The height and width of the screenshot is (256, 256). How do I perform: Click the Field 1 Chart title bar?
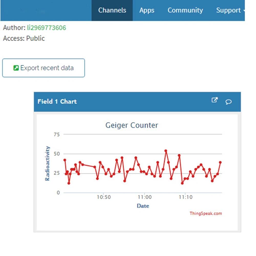[x=57, y=102]
